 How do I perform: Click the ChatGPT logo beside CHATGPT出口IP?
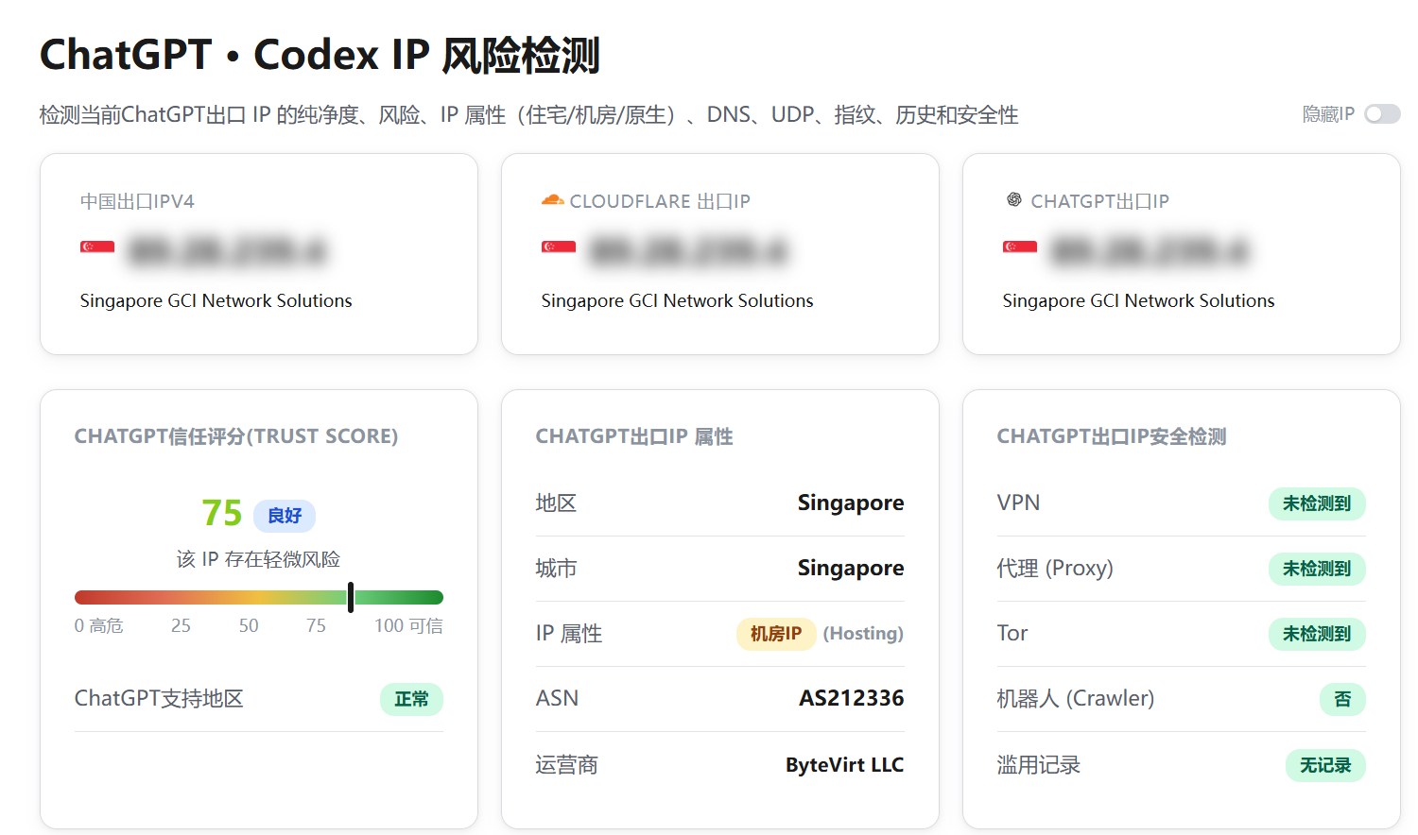tap(1013, 200)
